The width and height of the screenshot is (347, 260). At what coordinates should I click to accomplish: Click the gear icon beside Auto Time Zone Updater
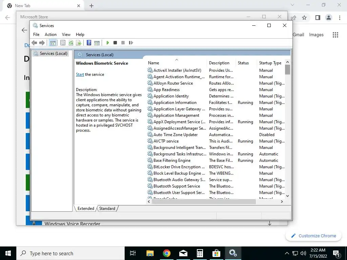click(150, 134)
